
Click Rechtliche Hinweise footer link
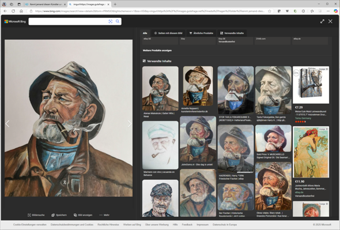(108, 225)
